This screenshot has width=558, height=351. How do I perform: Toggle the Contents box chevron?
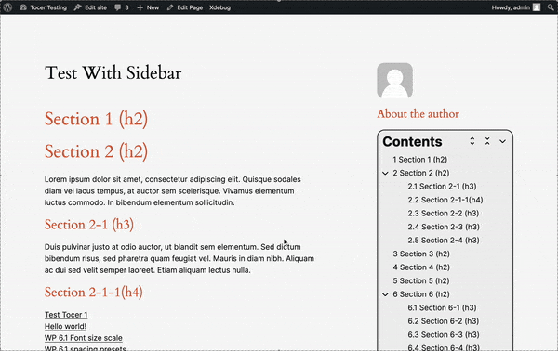pos(502,141)
